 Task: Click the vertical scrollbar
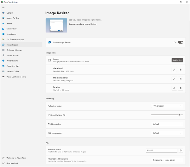point(189,86)
